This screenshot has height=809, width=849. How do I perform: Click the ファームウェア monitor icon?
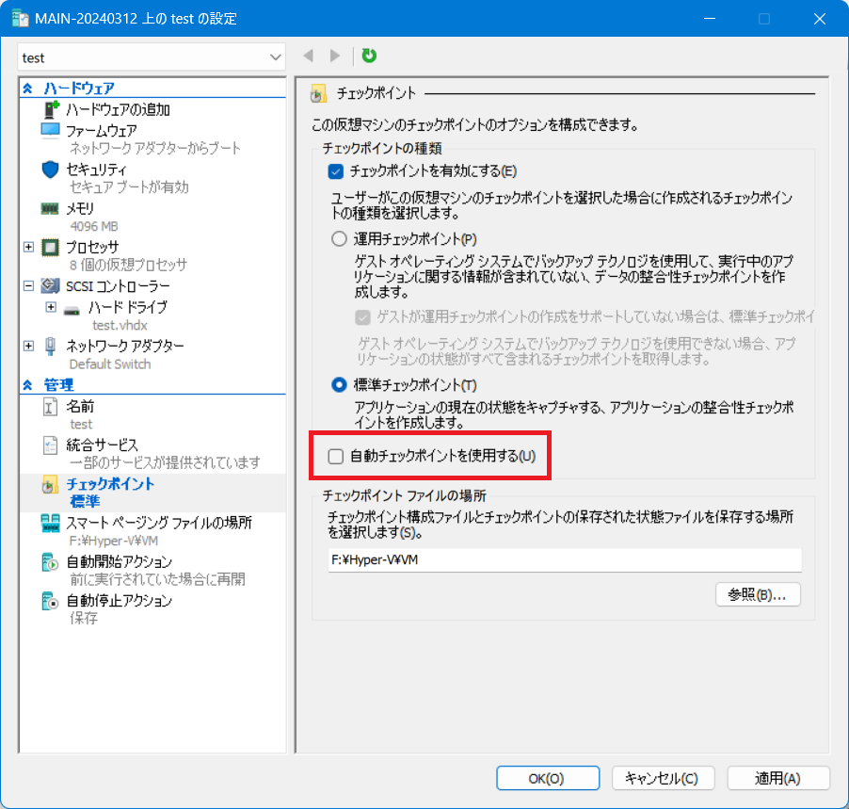coord(50,131)
